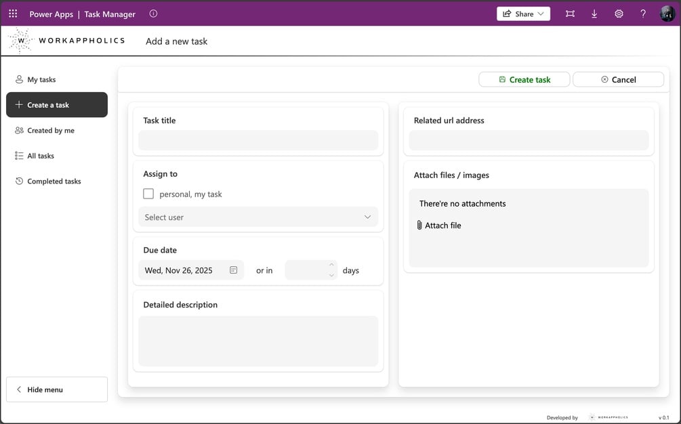Increase days with the up stepper arrow
The height and width of the screenshot is (424, 681).
pos(331,265)
